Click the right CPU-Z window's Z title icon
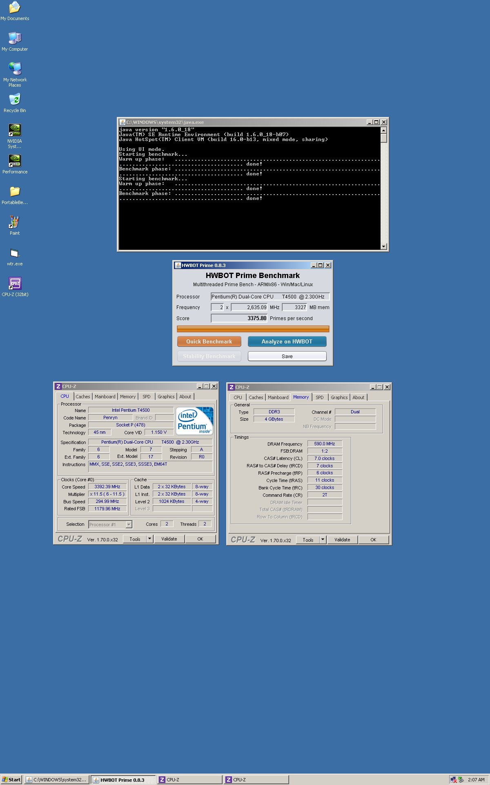The width and height of the screenshot is (490, 785). pos(232,387)
